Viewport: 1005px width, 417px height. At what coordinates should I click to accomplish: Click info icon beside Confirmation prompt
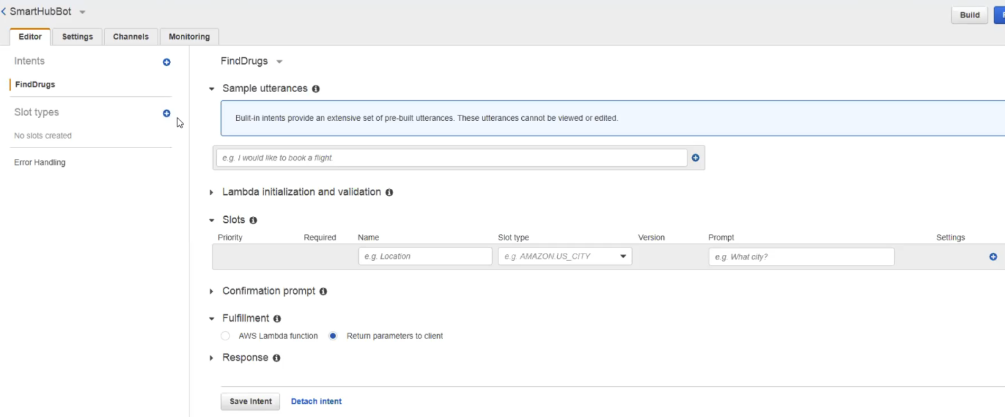click(x=323, y=292)
